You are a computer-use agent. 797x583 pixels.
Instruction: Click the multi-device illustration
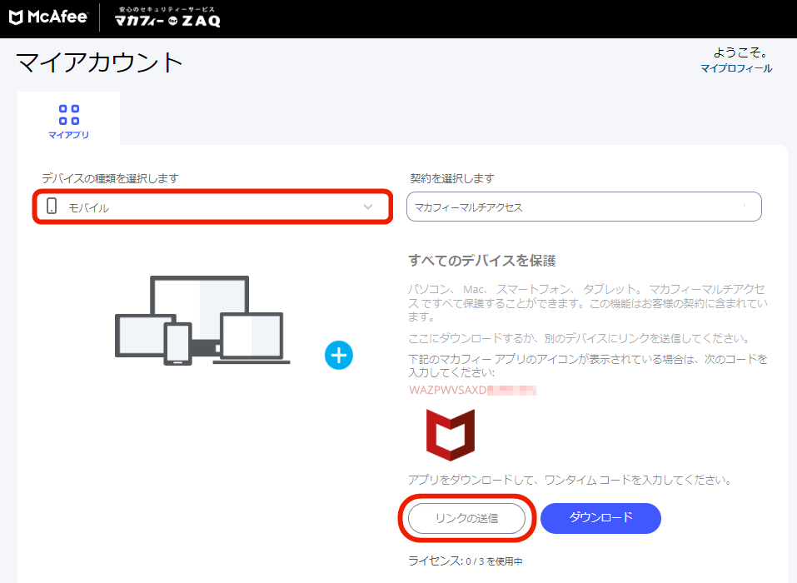pos(202,320)
